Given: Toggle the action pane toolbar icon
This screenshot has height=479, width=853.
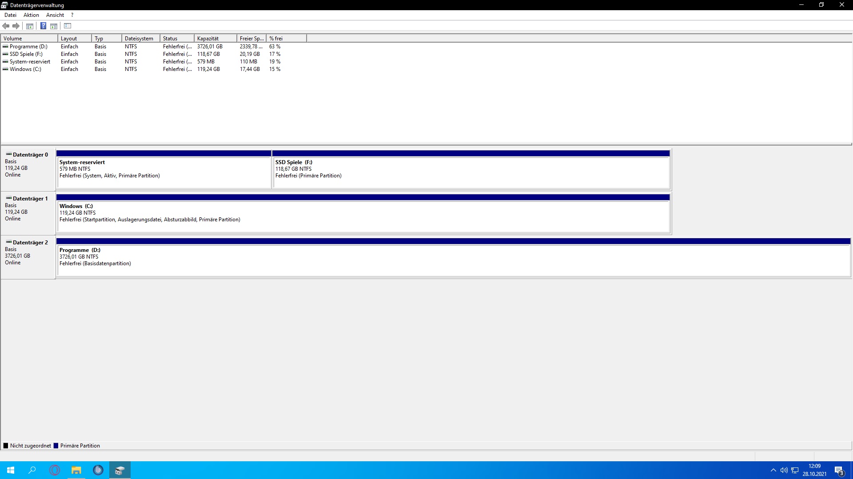Looking at the screenshot, I should tap(54, 26).
